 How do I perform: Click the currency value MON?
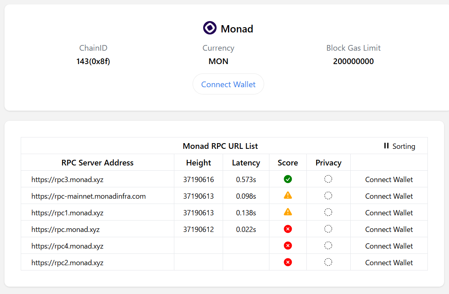point(218,61)
